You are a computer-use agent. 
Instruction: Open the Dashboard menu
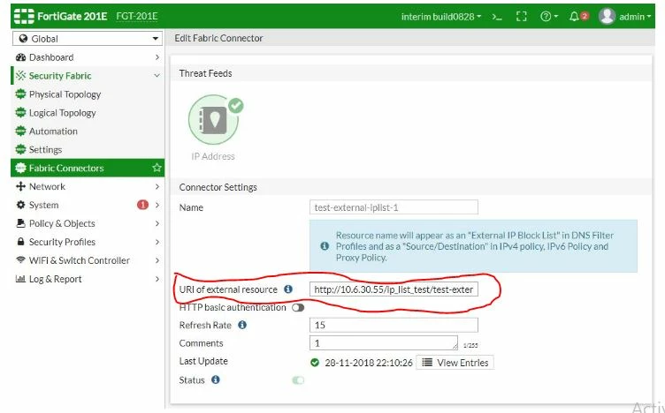(x=51, y=57)
